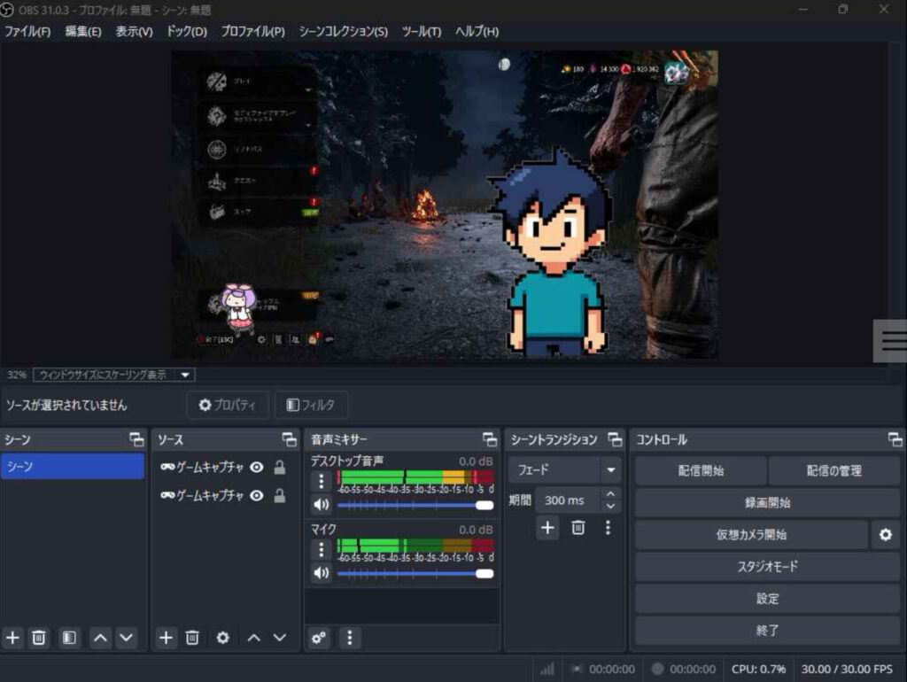
Task: Hide the first ゲームキャプチャ source
Action: tap(257, 468)
